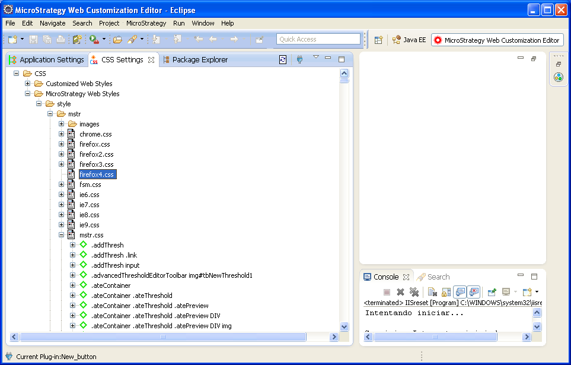Toggle show Console when standard out changes
The image size is (571, 365).
461,291
